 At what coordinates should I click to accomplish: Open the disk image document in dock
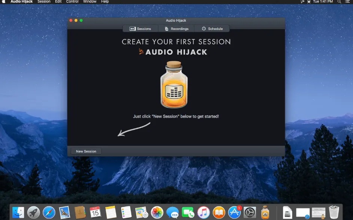pyautogui.click(x=287, y=213)
